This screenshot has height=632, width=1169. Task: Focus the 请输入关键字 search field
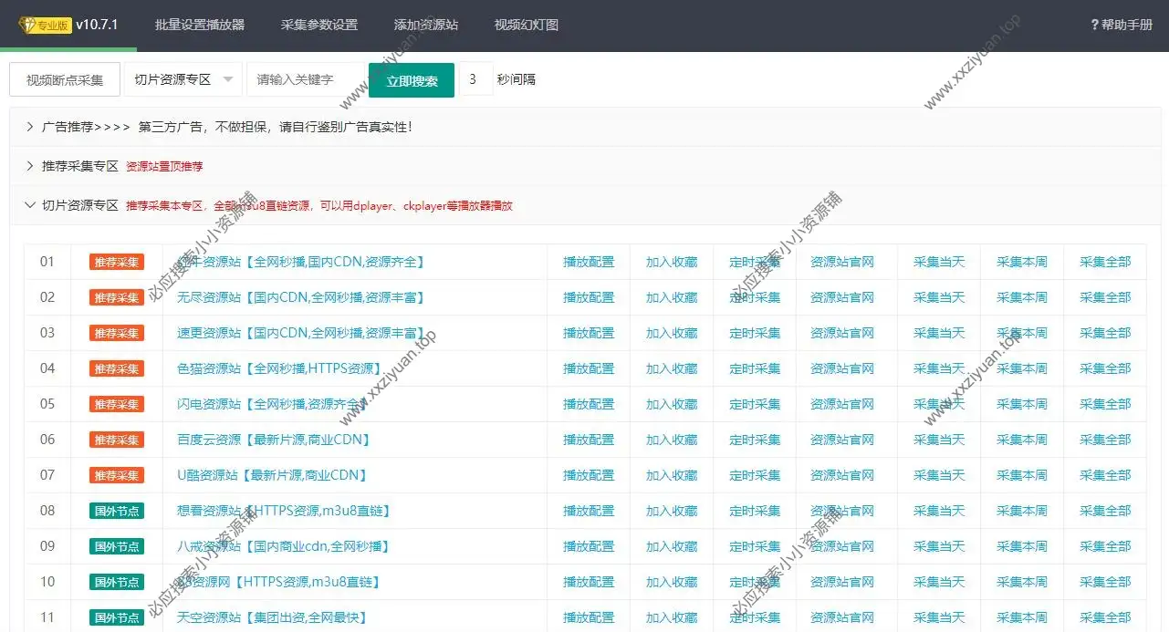coord(306,79)
